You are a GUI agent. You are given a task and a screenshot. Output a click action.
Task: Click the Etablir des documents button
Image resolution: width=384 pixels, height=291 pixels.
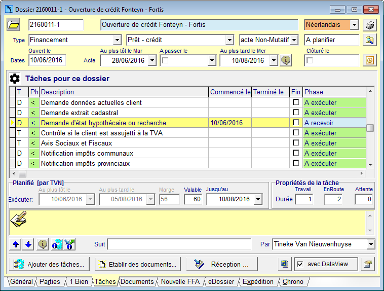click(138, 264)
